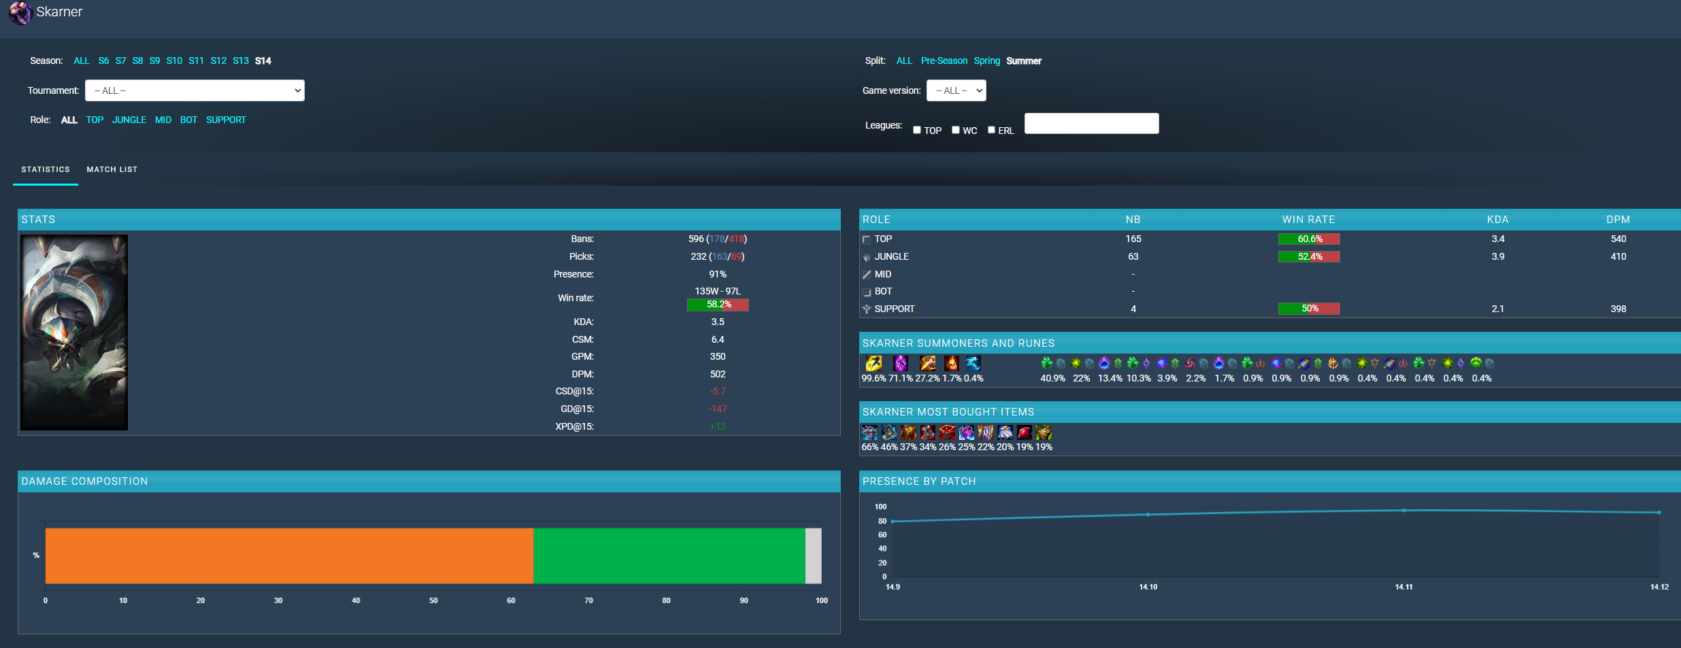Click the KDA column header in role table
Image resolution: width=1681 pixels, height=648 pixels.
(x=1498, y=220)
